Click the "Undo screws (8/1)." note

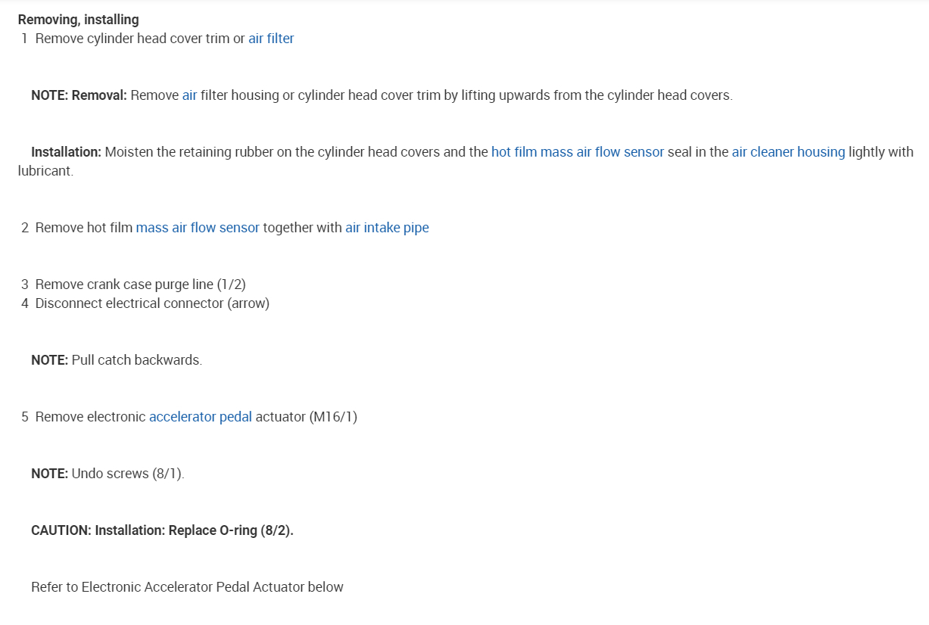click(x=127, y=474)
